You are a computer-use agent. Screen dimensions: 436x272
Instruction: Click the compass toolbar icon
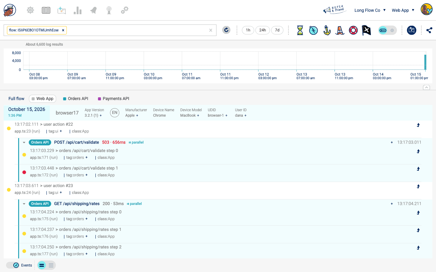click(313, 30)
